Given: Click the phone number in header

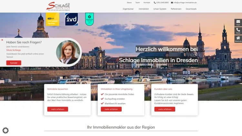Looking at the screenshot, I should (161, 3).
